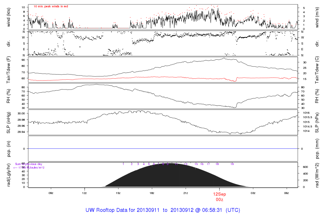Click the wind (kts) left axis label
Viewport: 326px width, 223px height.
[9, 17]
